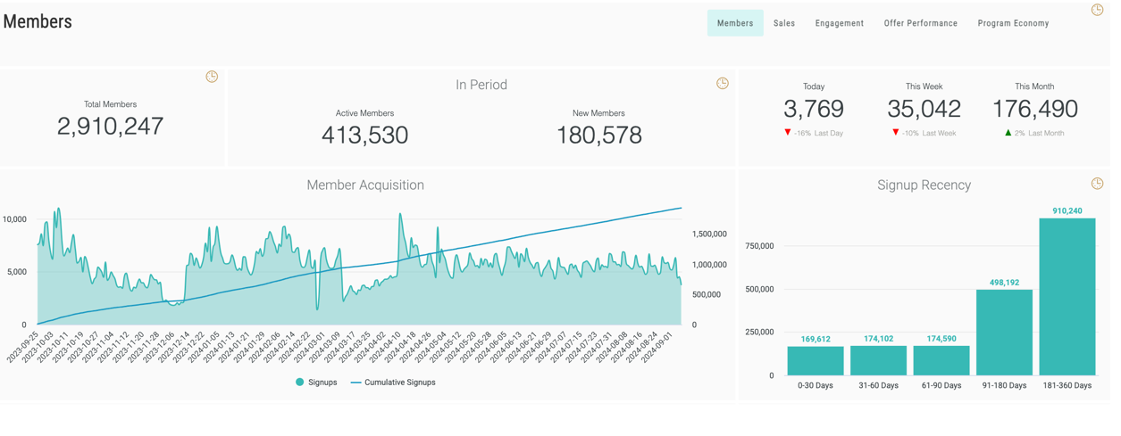Open the Sales tab
The width and height of the screenshot is (1121, 436).
[x=783, y=23]
